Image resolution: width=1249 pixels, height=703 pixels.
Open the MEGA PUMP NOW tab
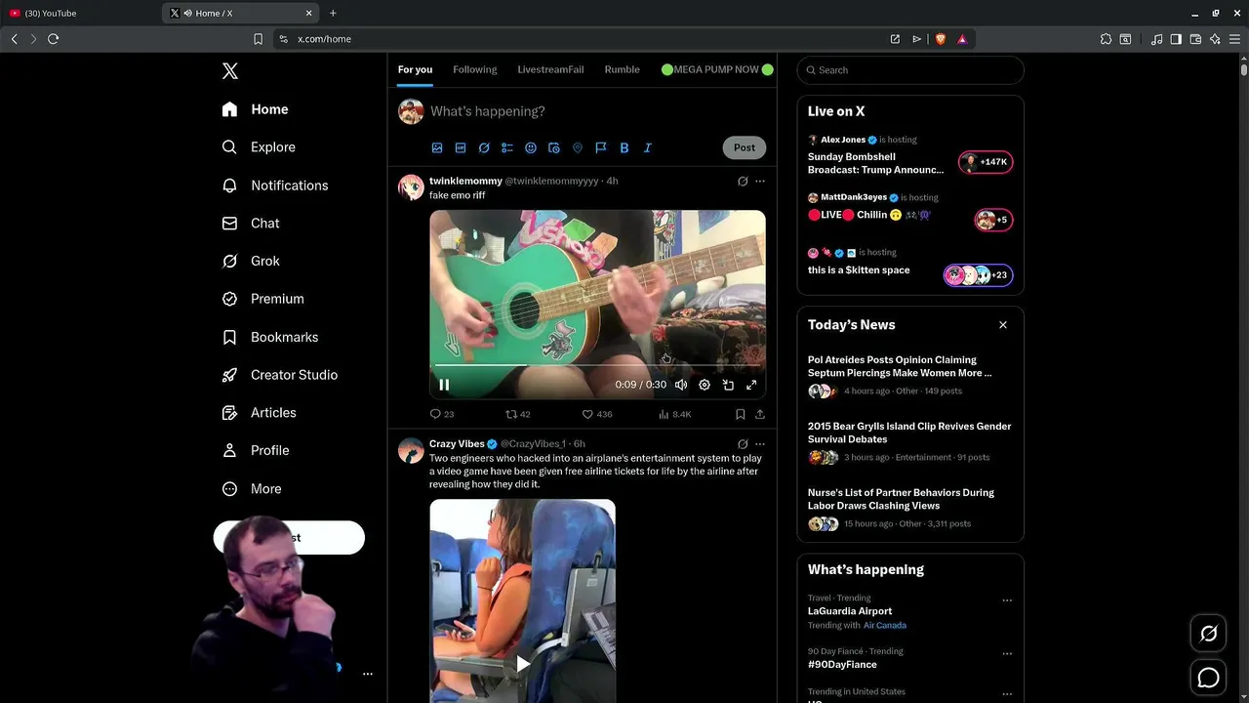point(717,69)
